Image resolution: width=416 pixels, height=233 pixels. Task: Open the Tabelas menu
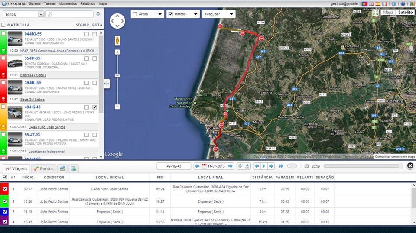[50, 4]
